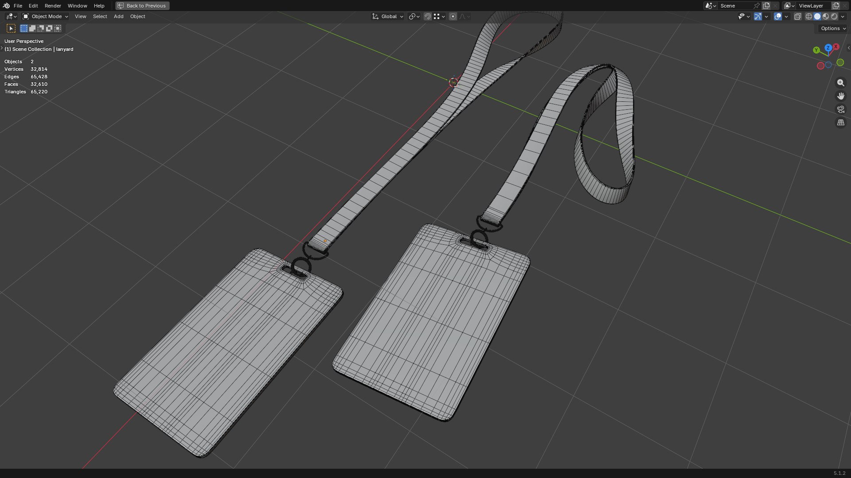Click the Move view hand icon
This screenshot has height=478, width=851.
click(x=841, y=96)
